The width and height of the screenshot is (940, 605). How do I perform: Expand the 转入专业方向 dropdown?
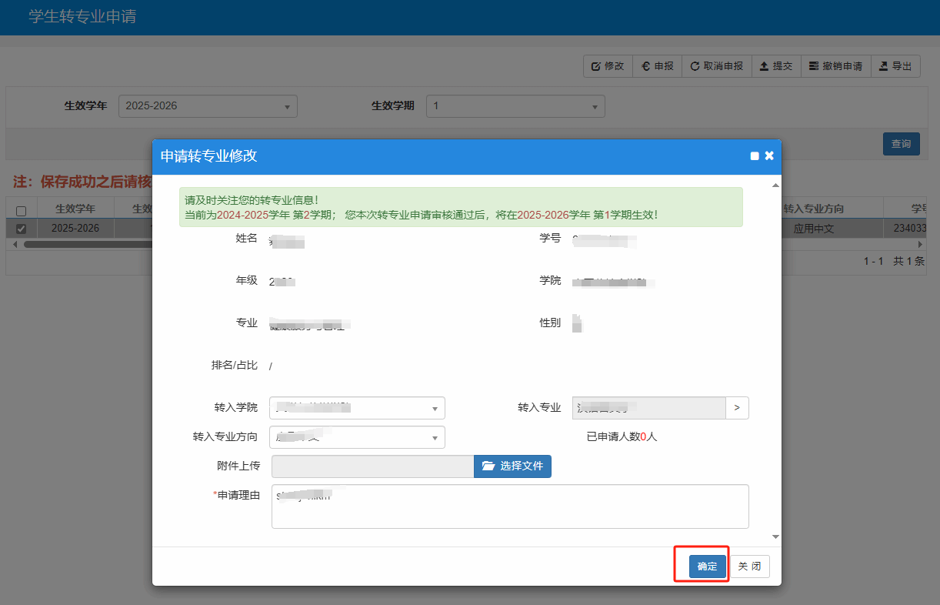357,437
